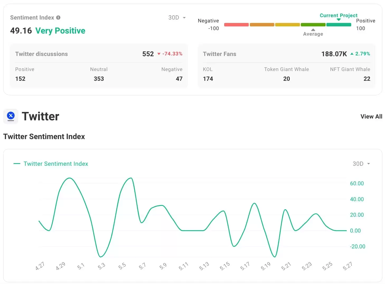Click the dropdown caret beside chart 30D
The height and width of the screenshot is (284, 385).
pos(369,164)
